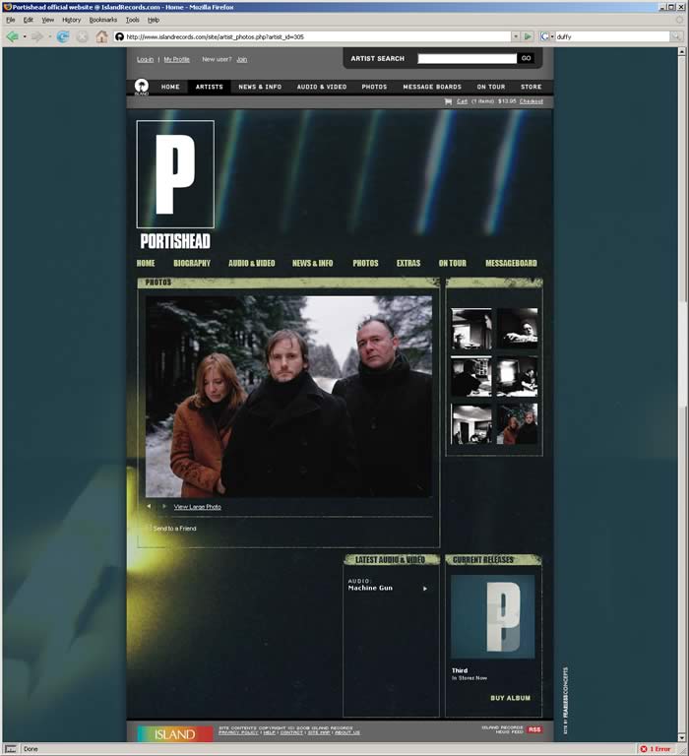This screenshot has height=756, width=689.
Task: Open the File menu
Action: (x=11, y=20)
